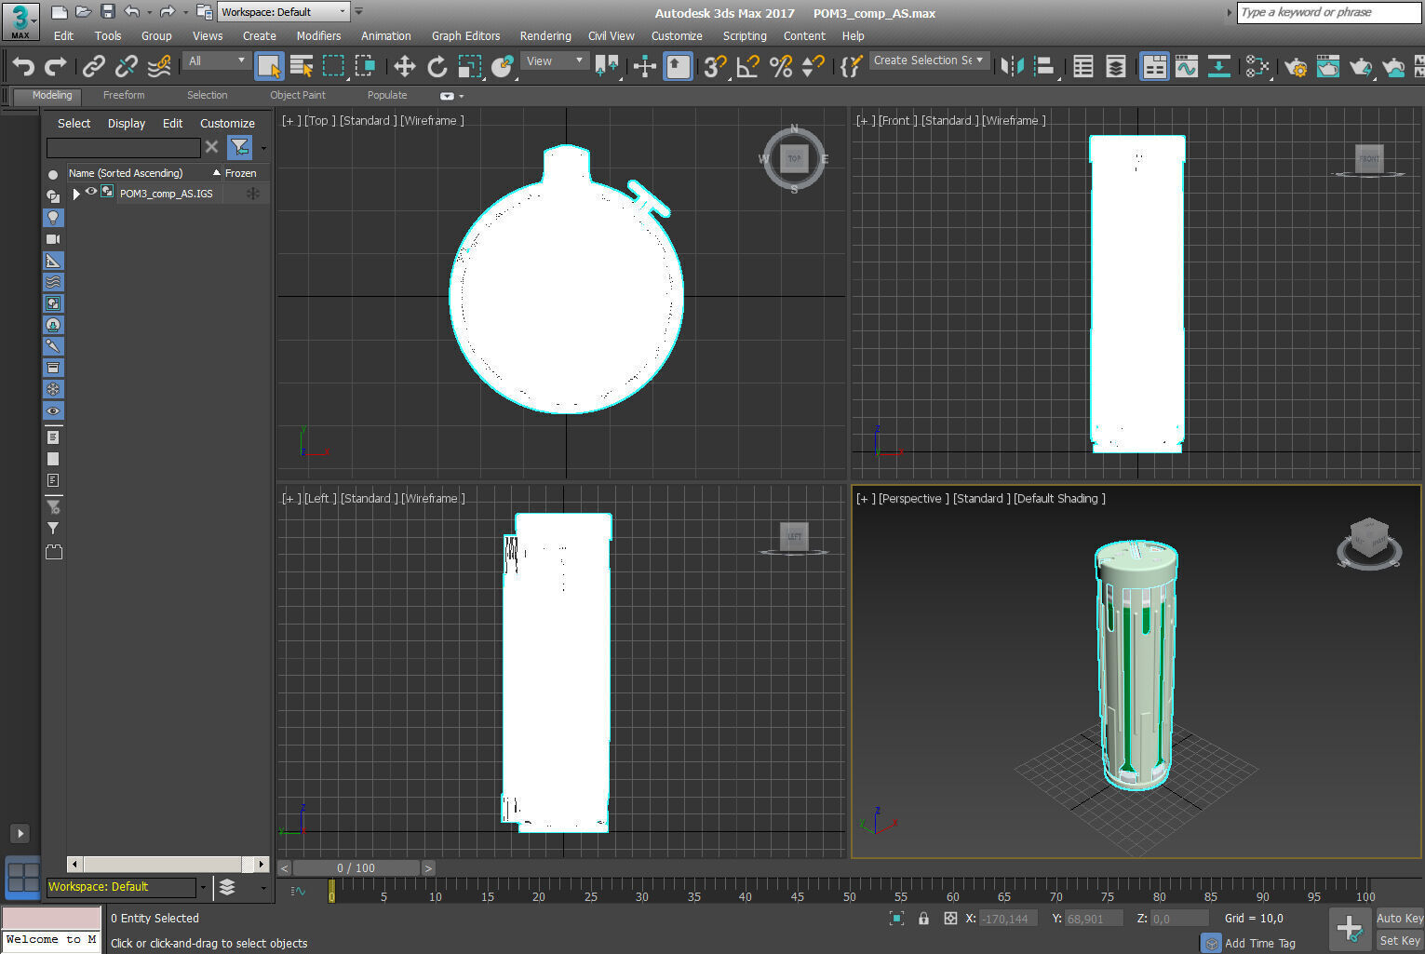
Task: Click the Unlink Selection icon
Action: (x=127, y=65)
